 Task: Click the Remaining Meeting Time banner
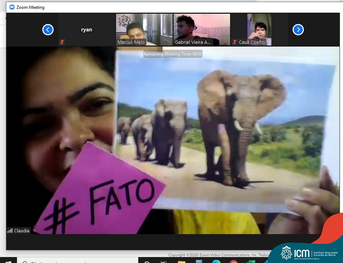(173, 54)
